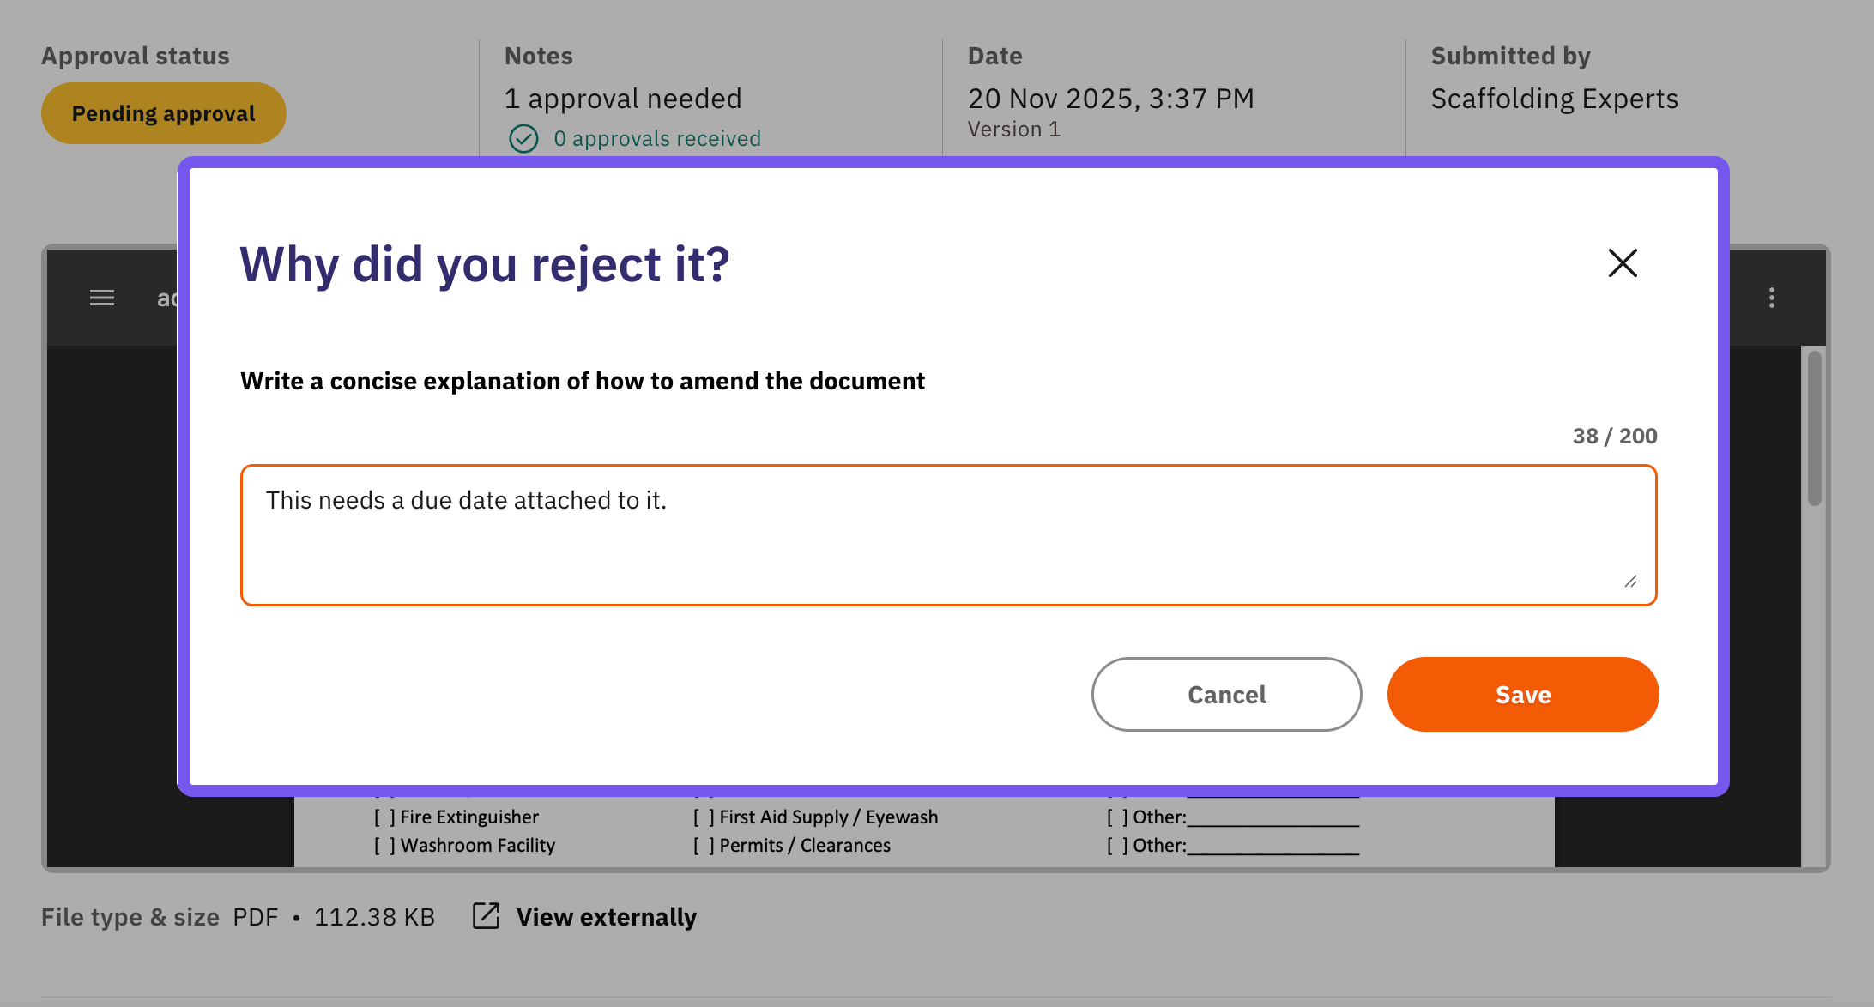
Task: Open View externally link
Action: tap(606, 917)
